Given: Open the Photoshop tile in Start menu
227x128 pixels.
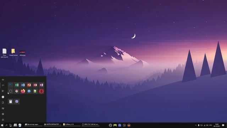Looking at the screenshot, I should coord(11,85).
